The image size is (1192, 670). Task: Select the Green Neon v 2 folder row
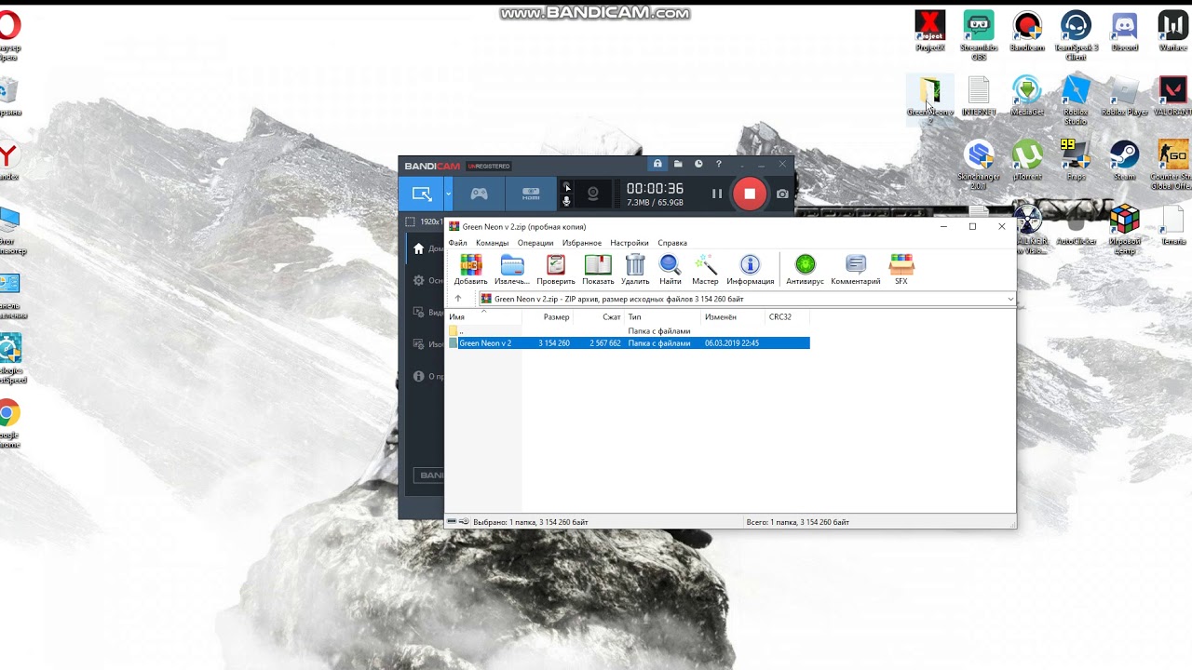point(629,343)
